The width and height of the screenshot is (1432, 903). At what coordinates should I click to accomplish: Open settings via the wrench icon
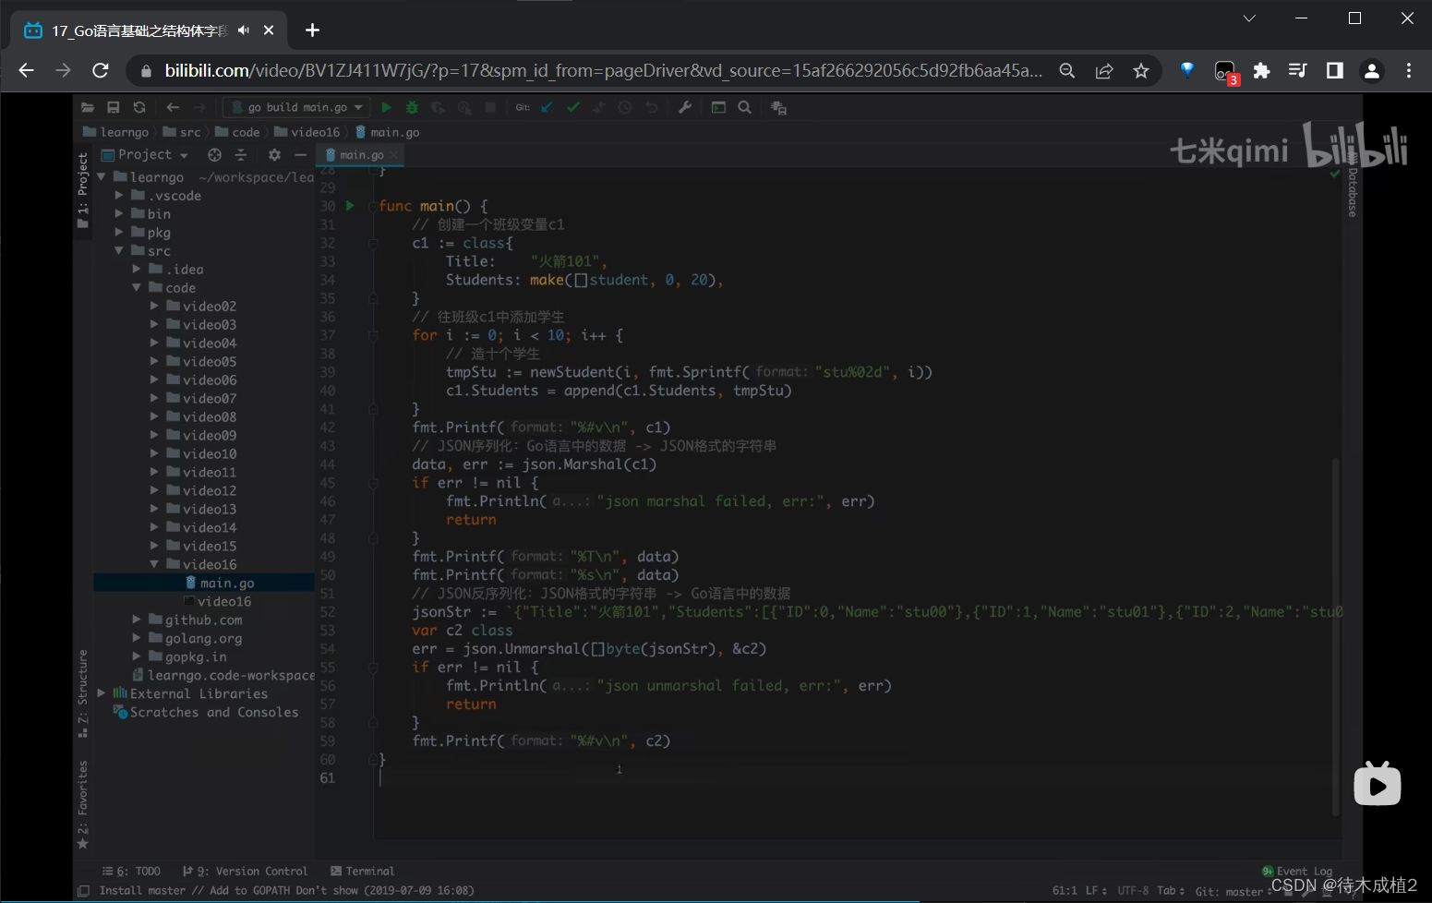pos(685,107)
